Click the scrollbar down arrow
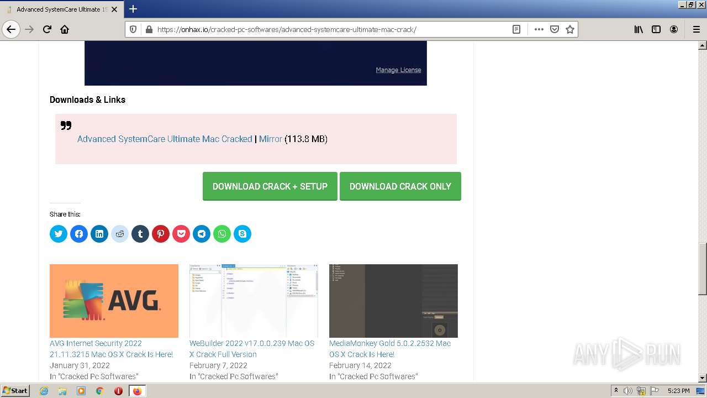The height and width of the screenshot is (398, 707). pyautogui.click(x=703, y=378)
